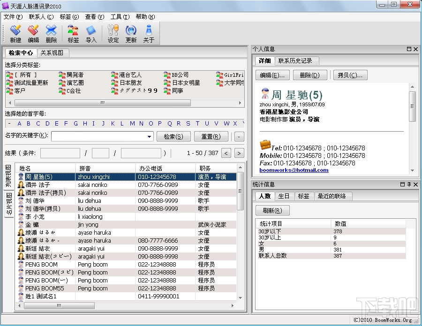Click the 导入 (Import) toolbar icon

click(x=91, y=34)
